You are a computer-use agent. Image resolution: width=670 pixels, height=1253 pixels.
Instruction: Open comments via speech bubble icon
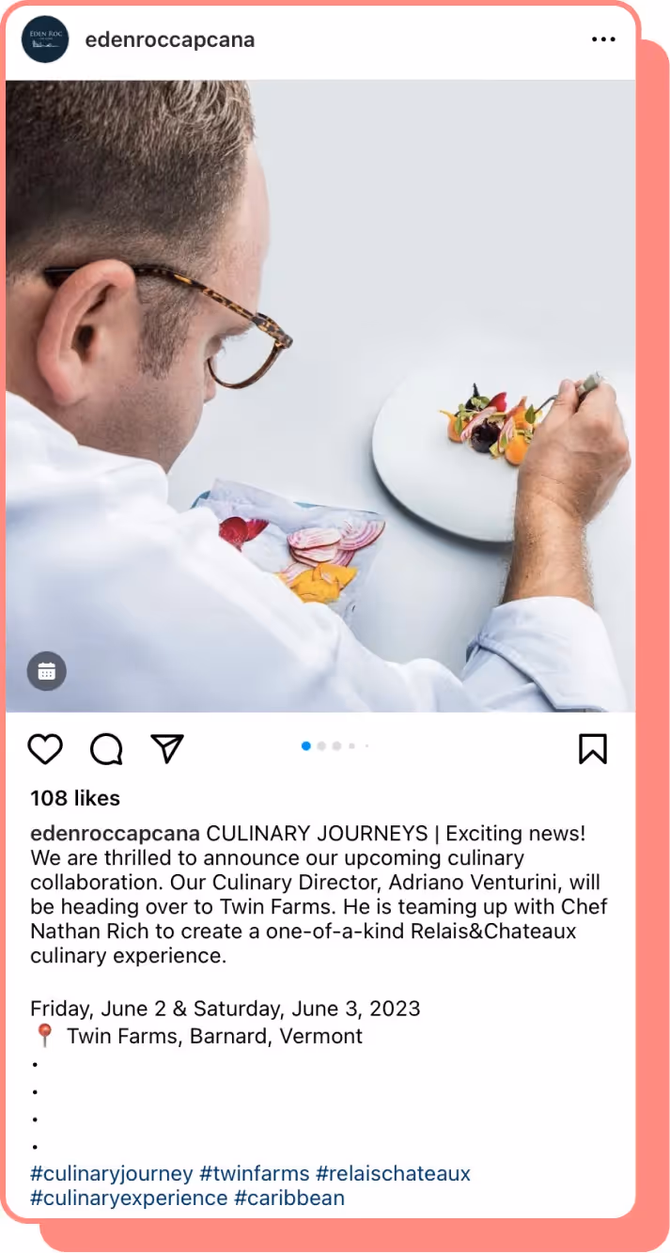point(106,749)
